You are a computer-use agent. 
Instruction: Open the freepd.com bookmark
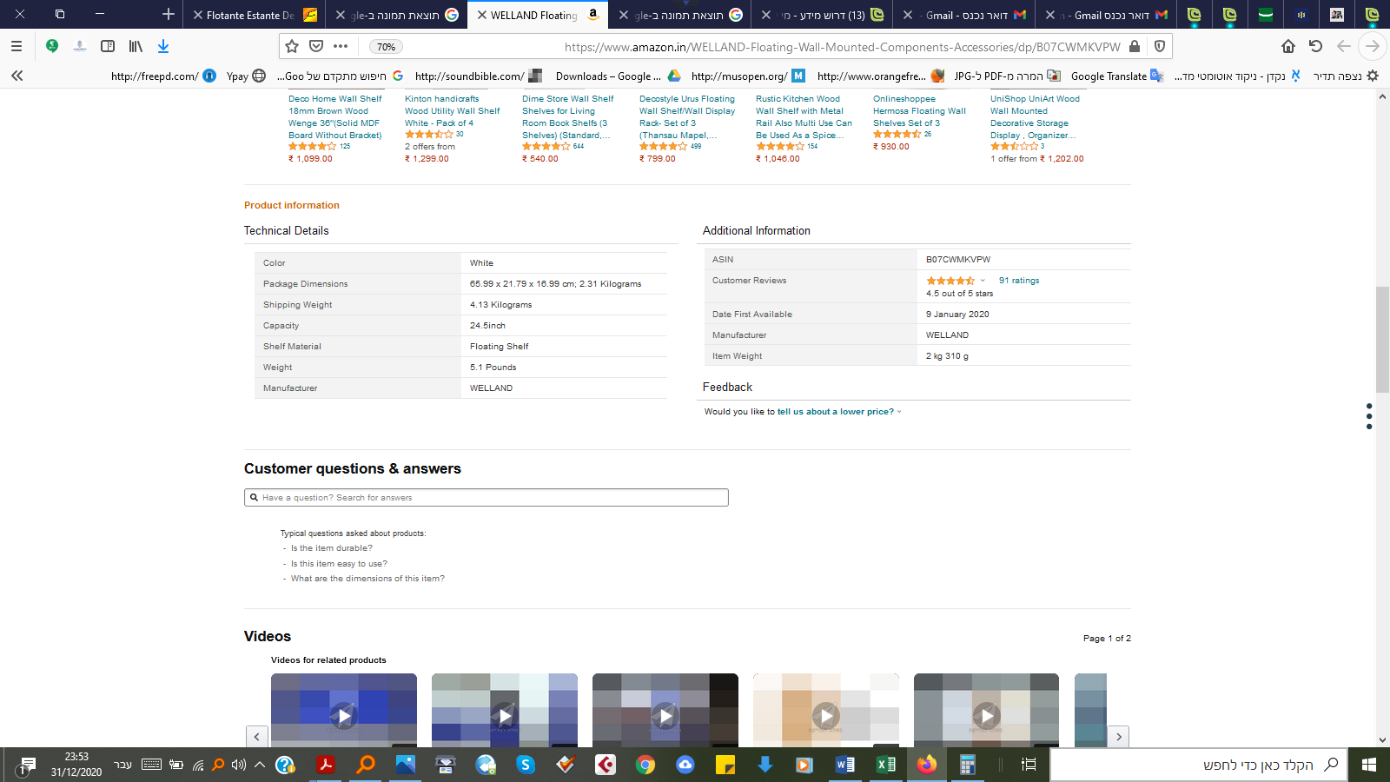pyautogui.click(x=163, y=76)
